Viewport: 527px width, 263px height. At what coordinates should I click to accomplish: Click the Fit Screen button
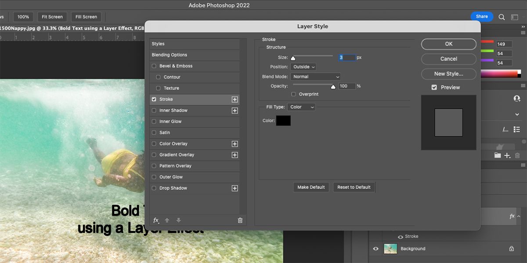[x=52, y=17]
